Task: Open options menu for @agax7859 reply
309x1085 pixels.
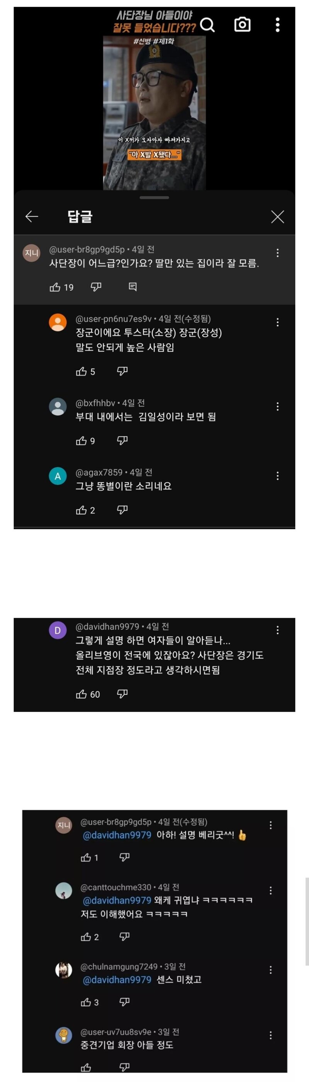Action: pyautogui.click(x=277, y=475)
